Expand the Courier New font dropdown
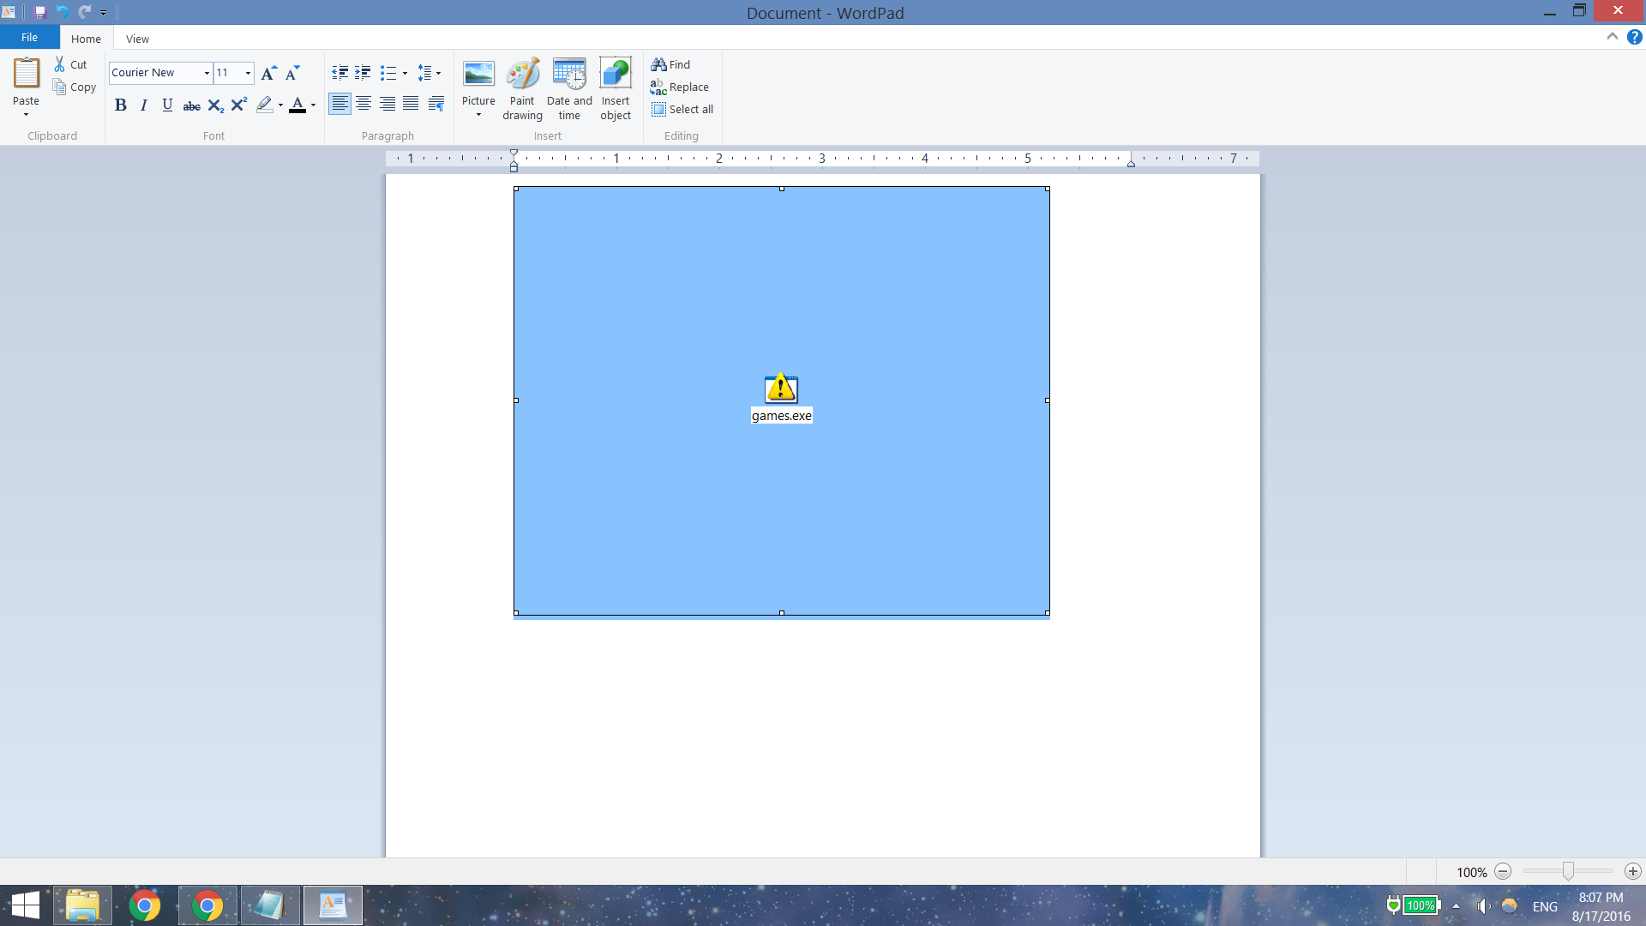Screen dimensions: 1646x926 pyautogui.click(x=207, y=73)
